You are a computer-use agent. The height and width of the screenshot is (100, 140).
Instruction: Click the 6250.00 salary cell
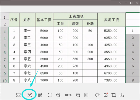(112, 37)
